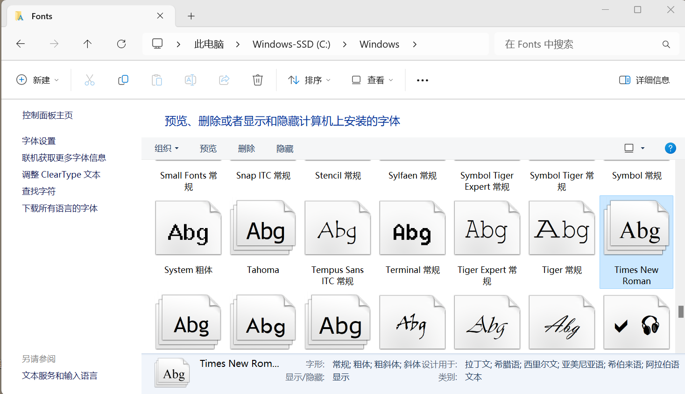Viewport: 685px width, 394px height.
Task: Select the Stencil 常规 label
Action: [338, 175]
